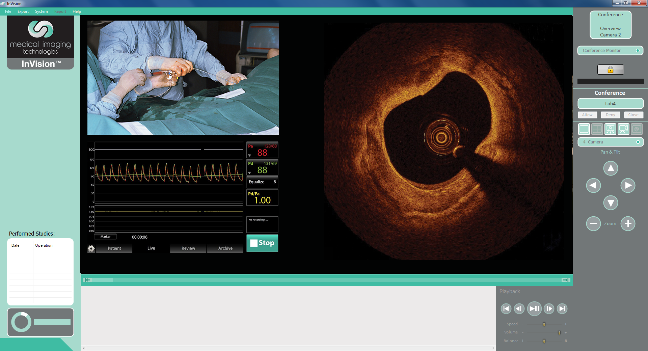Tilt camera up with the up arrow
Image resolution: width=648 pixels, height=351 pixels.
click(x=611, y=168)
